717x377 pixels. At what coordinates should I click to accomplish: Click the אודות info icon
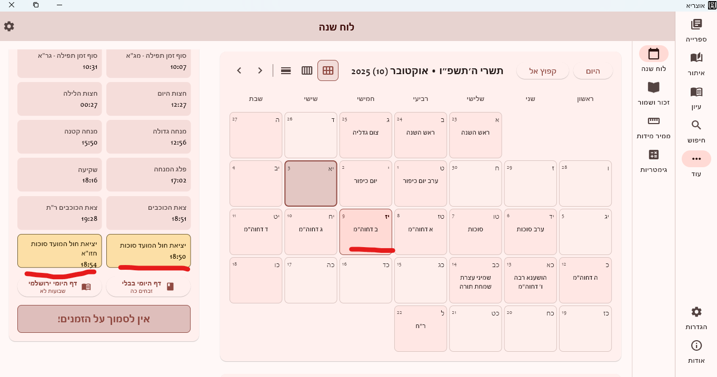click(x=696, y=346)
